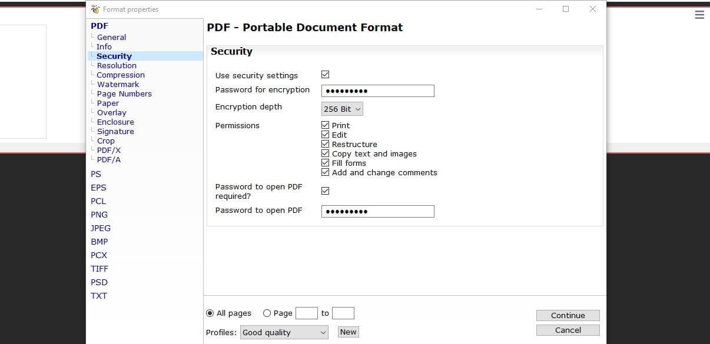Viewport: 710px width, 344px height.
Task: Select the All pages radio button
Action: point(210,313)
